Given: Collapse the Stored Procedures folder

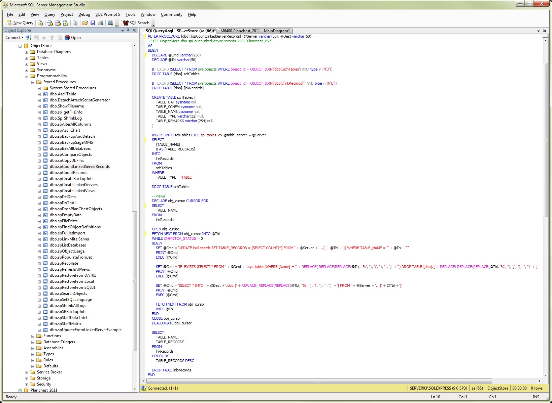Looking at the screenshot, I should coord(33,82).
